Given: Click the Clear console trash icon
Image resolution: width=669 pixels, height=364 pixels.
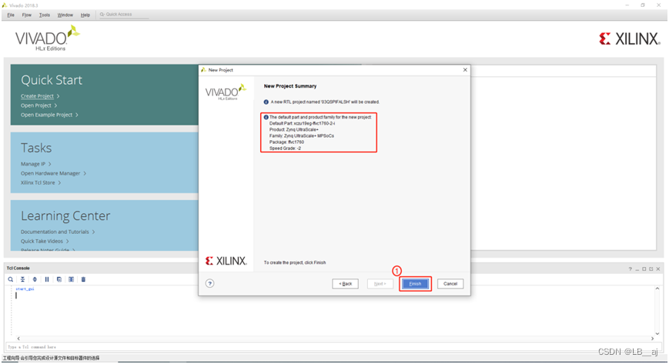Looking at the screenshot, I should click(x=83, y=279).
